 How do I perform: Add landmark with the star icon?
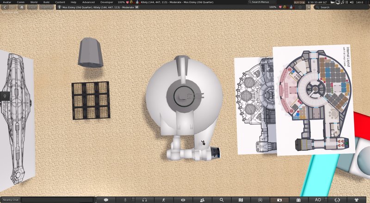click(x=300, y=7)
